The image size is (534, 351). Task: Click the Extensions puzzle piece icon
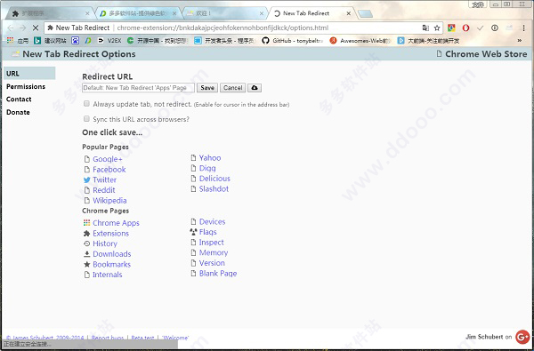(87, 234)
